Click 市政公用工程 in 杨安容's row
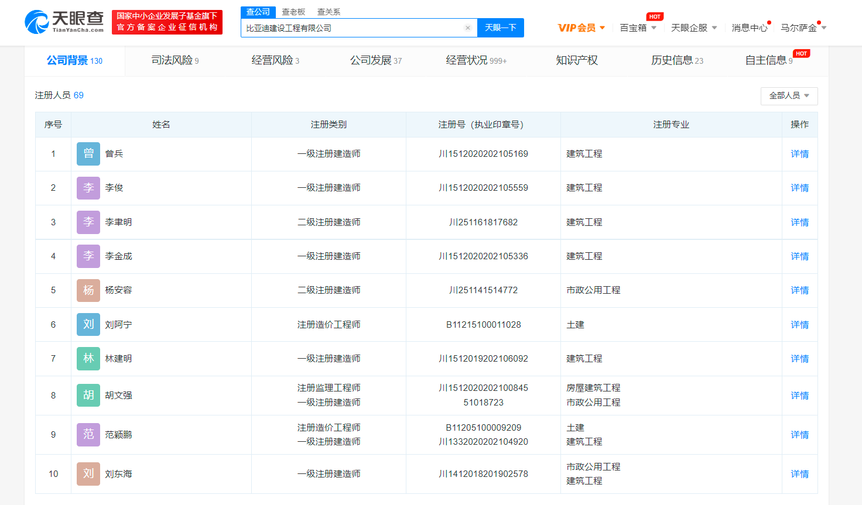The width and height of the screenshot is (862, 505). coord(593,290)
